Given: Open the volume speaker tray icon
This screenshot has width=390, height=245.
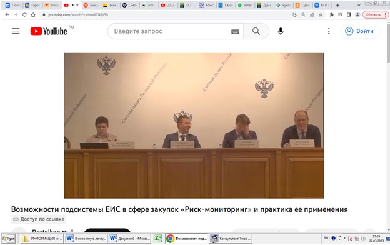Looking at the screenshot, I should click(x=363, y=239).
